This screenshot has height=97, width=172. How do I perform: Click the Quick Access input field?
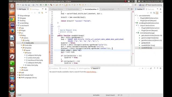coord(126,5)
